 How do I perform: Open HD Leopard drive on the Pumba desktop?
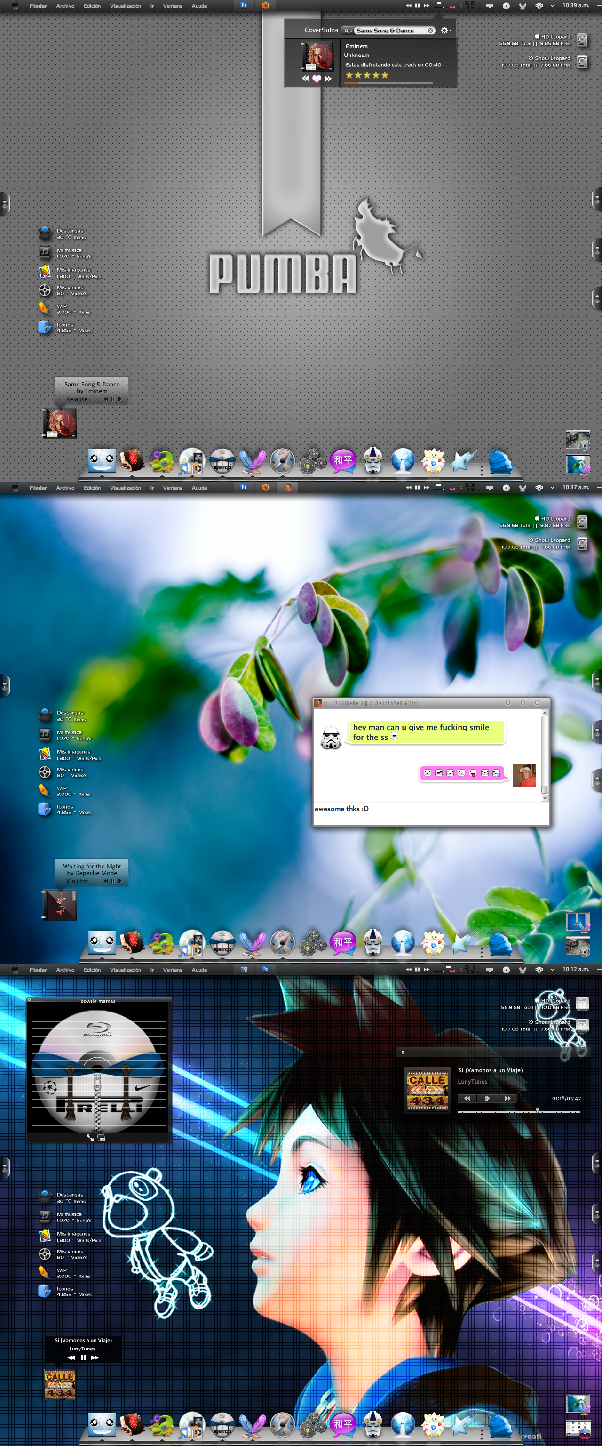tap(582, 40)
